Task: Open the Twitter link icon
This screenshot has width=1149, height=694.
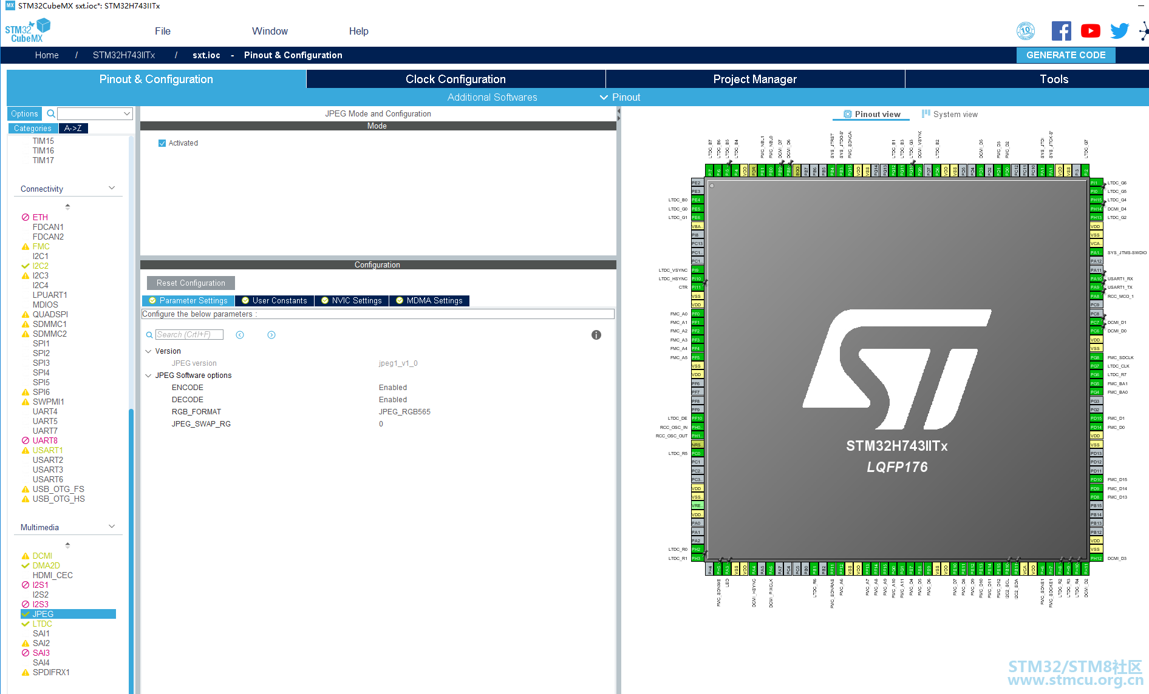Action: tap(1119, 31)
